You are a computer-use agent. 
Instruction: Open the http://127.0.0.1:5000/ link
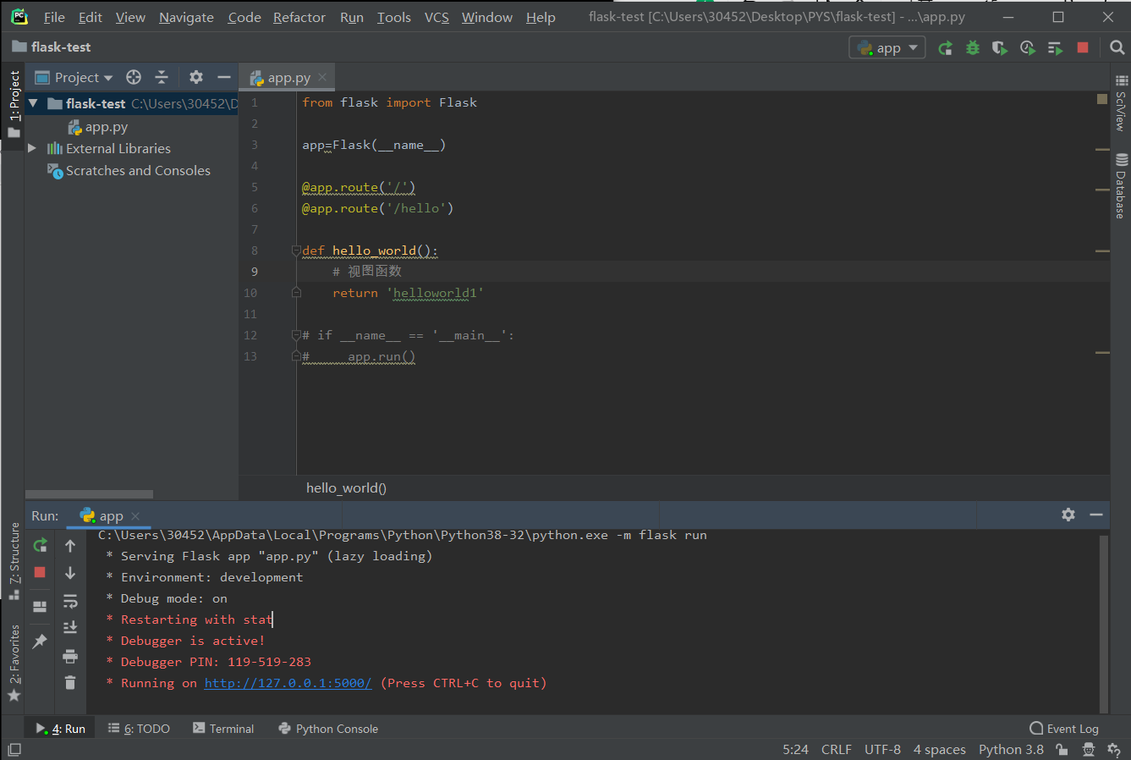[288, 683]
